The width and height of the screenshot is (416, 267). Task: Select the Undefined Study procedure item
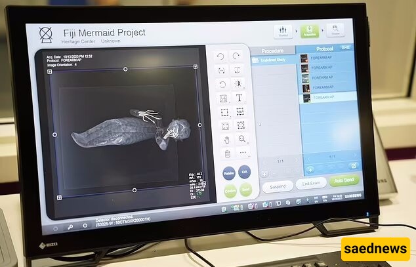coord(273,60)
